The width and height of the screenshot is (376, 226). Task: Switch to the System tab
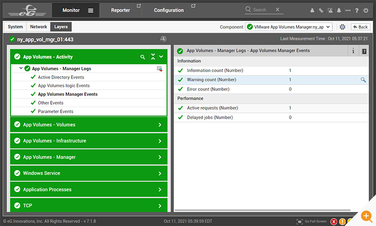click(x=16, y=27)
